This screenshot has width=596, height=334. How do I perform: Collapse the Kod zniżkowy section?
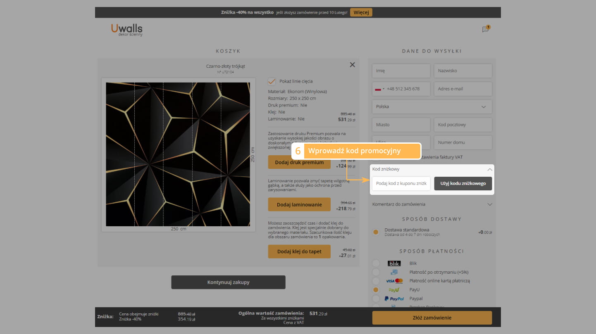[489, 169]
